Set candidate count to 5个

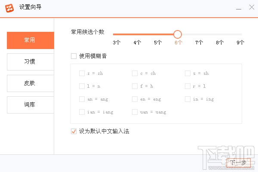(x=158, y=43)
